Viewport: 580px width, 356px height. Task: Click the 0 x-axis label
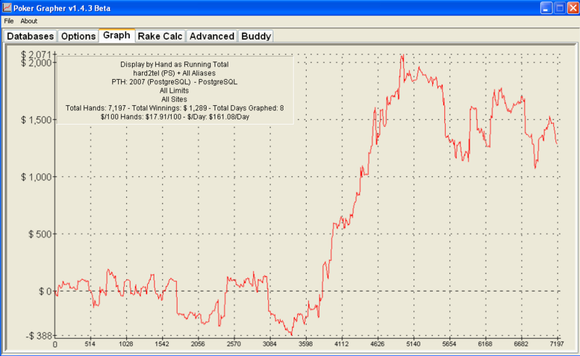click(x=55, y=344)
